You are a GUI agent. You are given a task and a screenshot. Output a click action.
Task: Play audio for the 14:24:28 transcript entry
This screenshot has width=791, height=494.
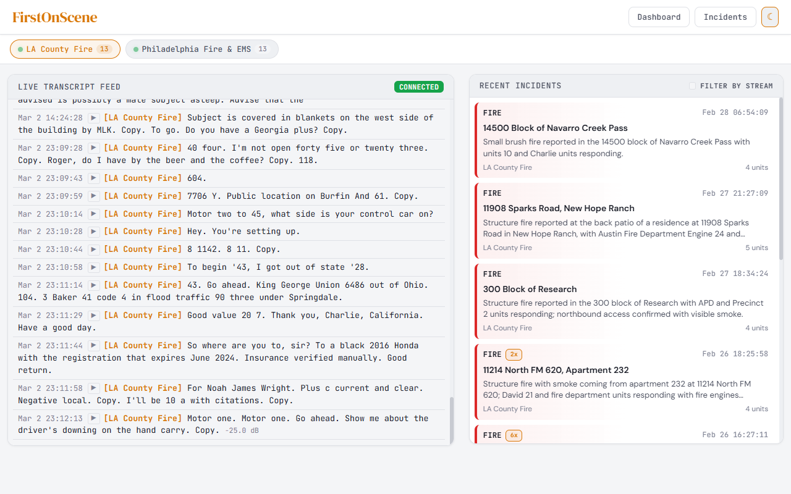tap(93, 117)
